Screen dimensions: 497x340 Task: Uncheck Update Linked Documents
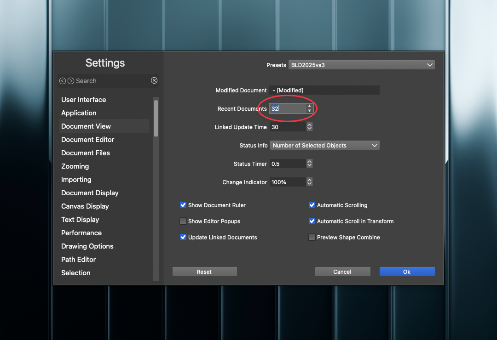tap(183, 237)
